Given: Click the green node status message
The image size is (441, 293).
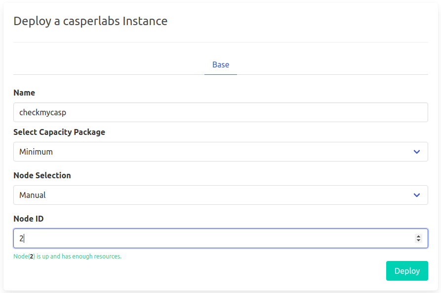Looking at the screenshot, I should tap(68, 257).
